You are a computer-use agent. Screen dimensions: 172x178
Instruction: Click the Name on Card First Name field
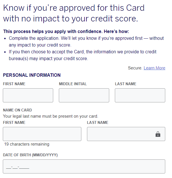[42, 134]
